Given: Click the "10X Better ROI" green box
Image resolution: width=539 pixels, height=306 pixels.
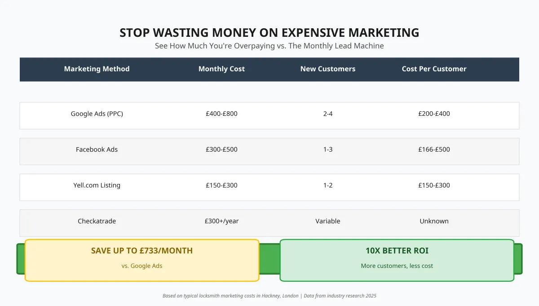Looking at the screenshot, I should coord(397,260).
